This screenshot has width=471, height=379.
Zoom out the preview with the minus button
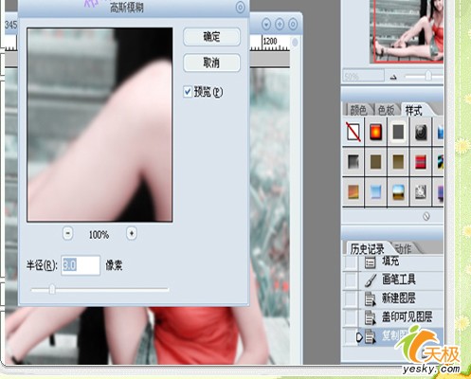(x=68, y=234)
